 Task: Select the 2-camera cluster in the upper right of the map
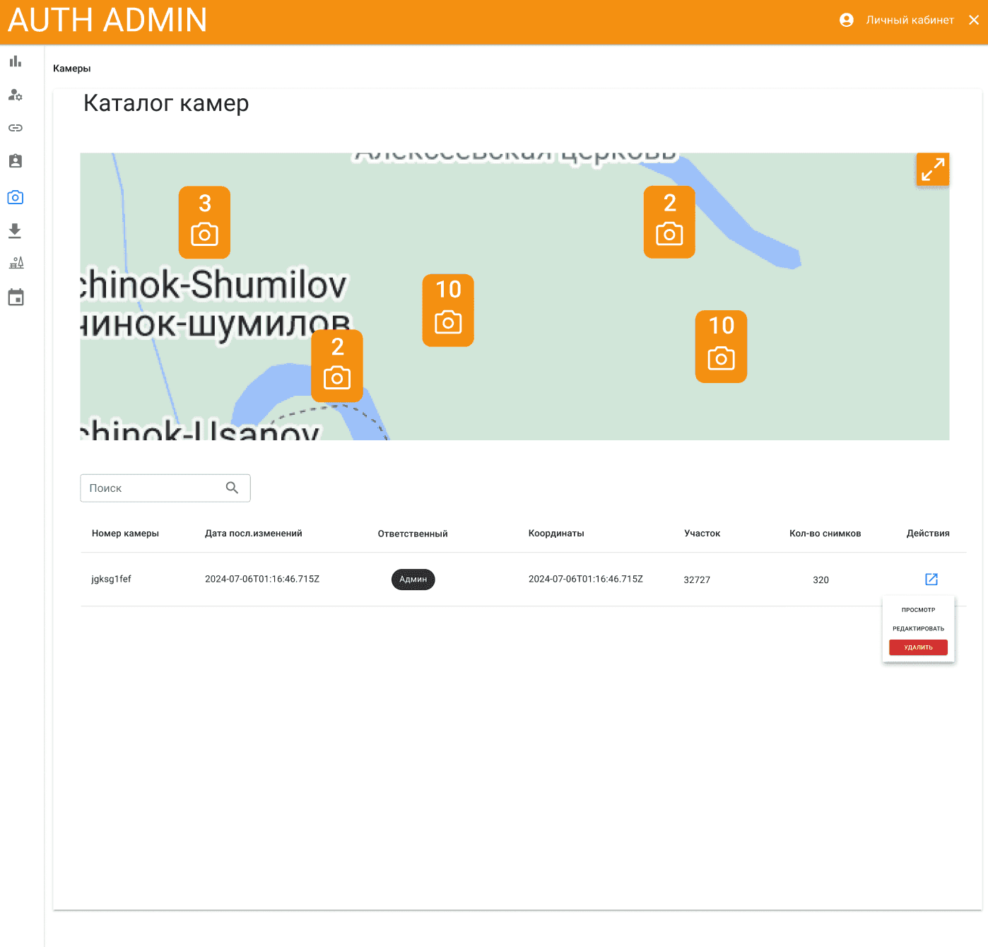coord(669,222)
